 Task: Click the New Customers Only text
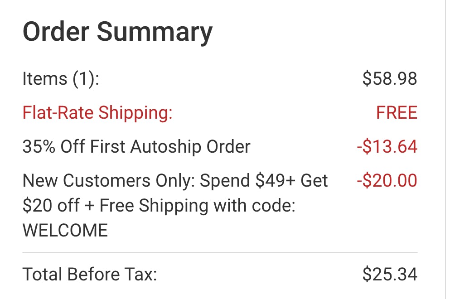click(109, 181)
